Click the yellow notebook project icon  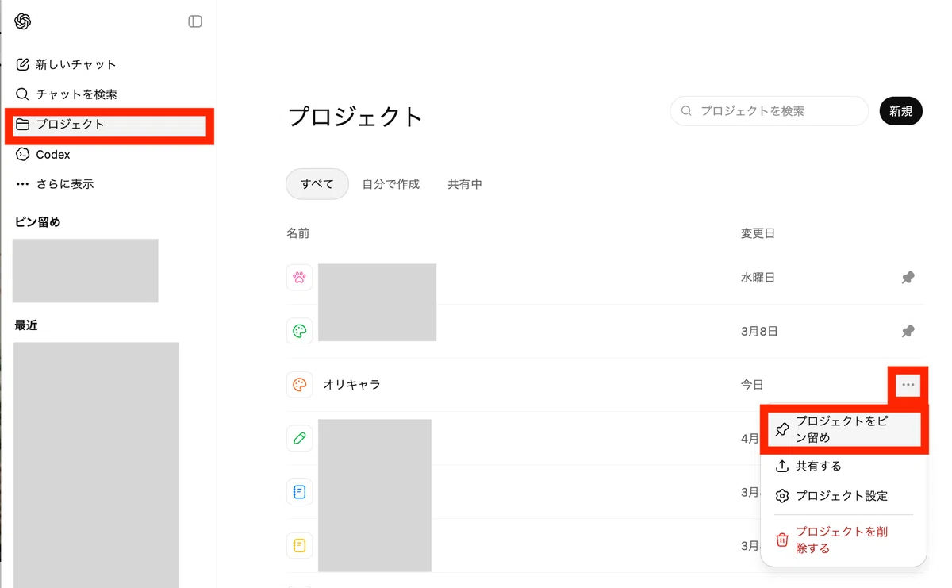299,545
